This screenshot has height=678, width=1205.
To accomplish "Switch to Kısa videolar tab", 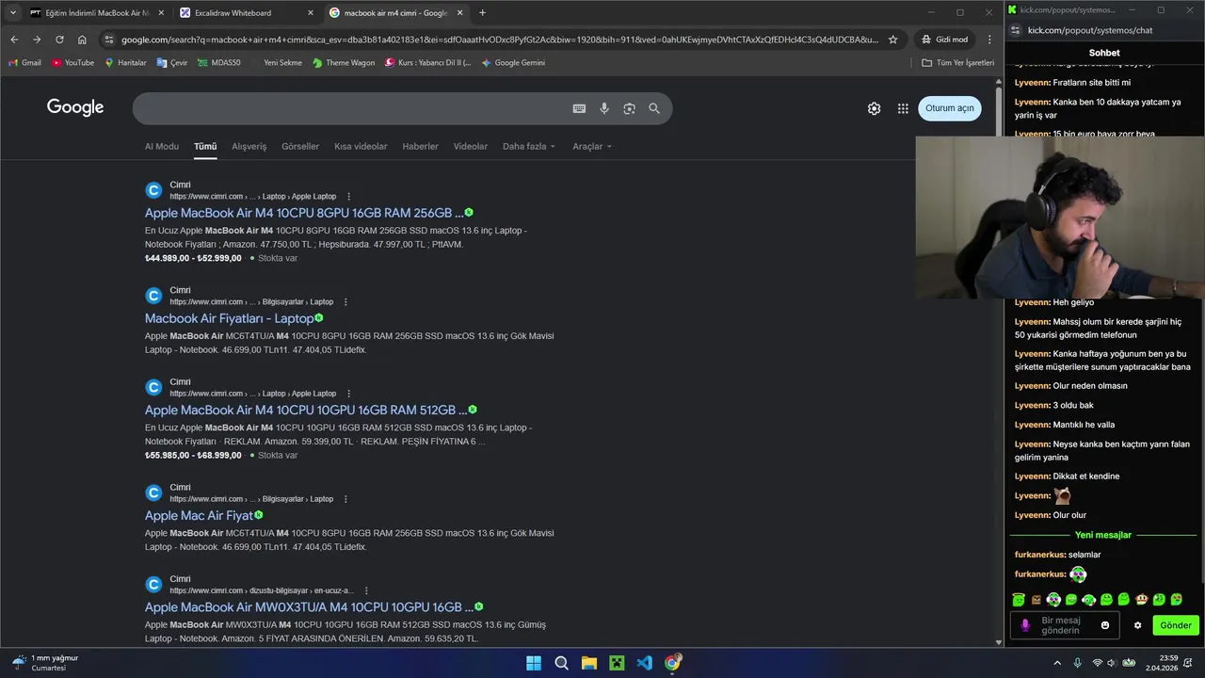I will (x=361, y=146).
